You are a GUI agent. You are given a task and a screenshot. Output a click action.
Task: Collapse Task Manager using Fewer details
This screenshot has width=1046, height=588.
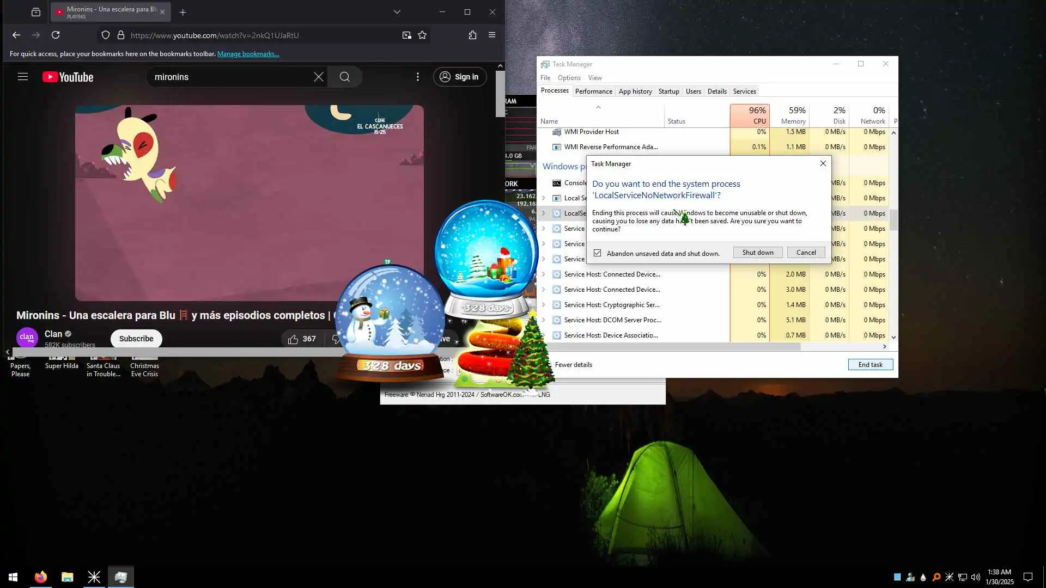click(x=573, y=365)
